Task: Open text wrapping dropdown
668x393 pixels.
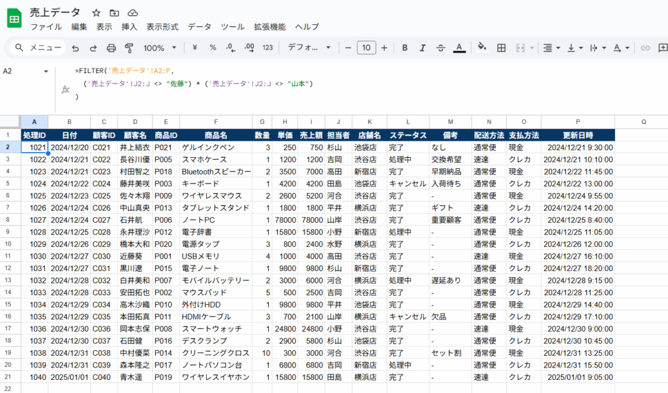Action: 598,48
